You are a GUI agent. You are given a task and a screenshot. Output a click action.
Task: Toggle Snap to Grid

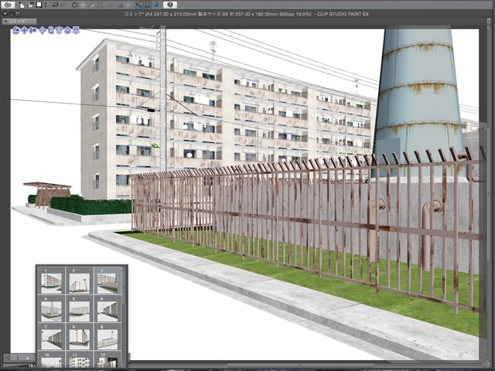156,5
